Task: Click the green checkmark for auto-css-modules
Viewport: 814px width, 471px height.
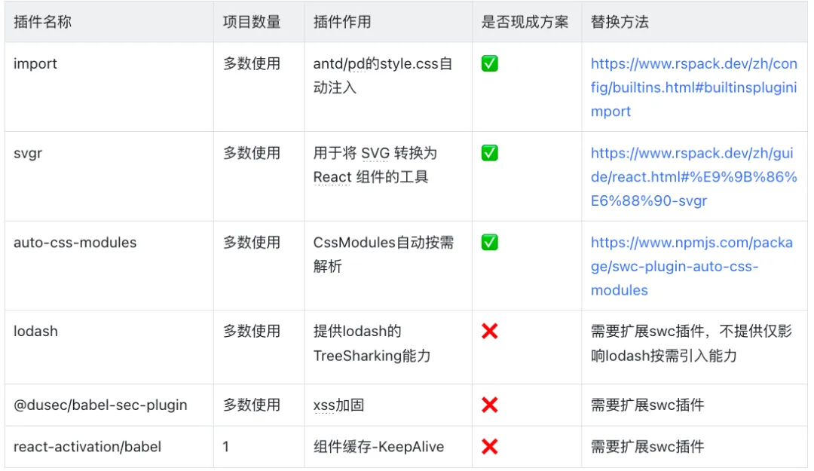Action: pos(489,242)
